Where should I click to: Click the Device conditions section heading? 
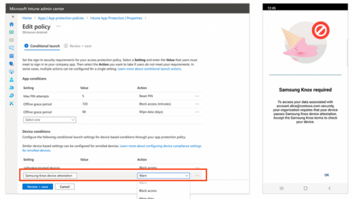(36, 131)
